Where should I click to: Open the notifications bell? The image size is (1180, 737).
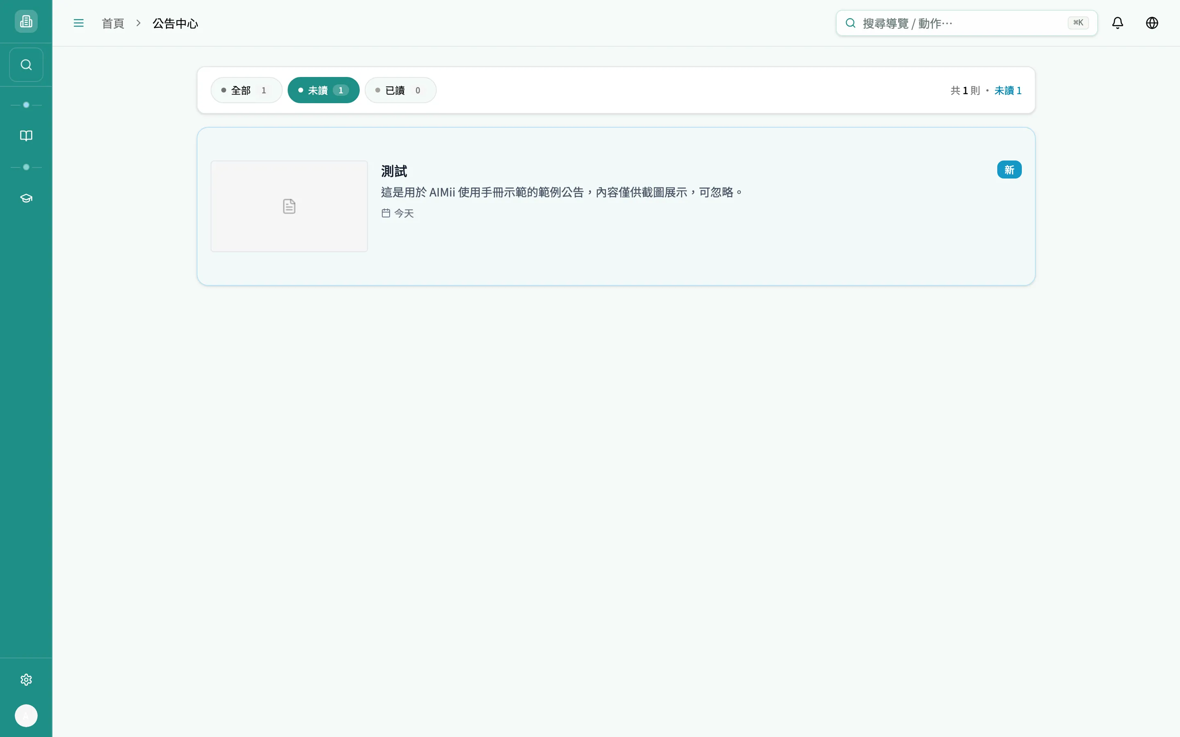pyautogui.click(x=1118, y=23)
